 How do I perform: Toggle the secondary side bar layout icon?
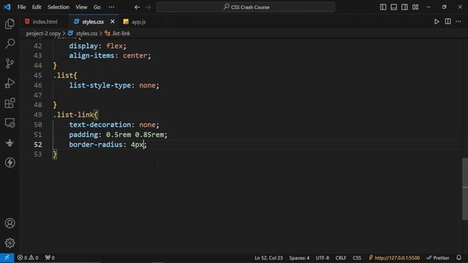(404, 7)
